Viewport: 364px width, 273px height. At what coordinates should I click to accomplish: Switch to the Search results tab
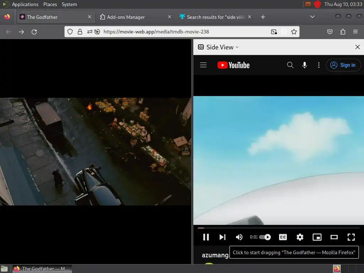coord(215,17)
